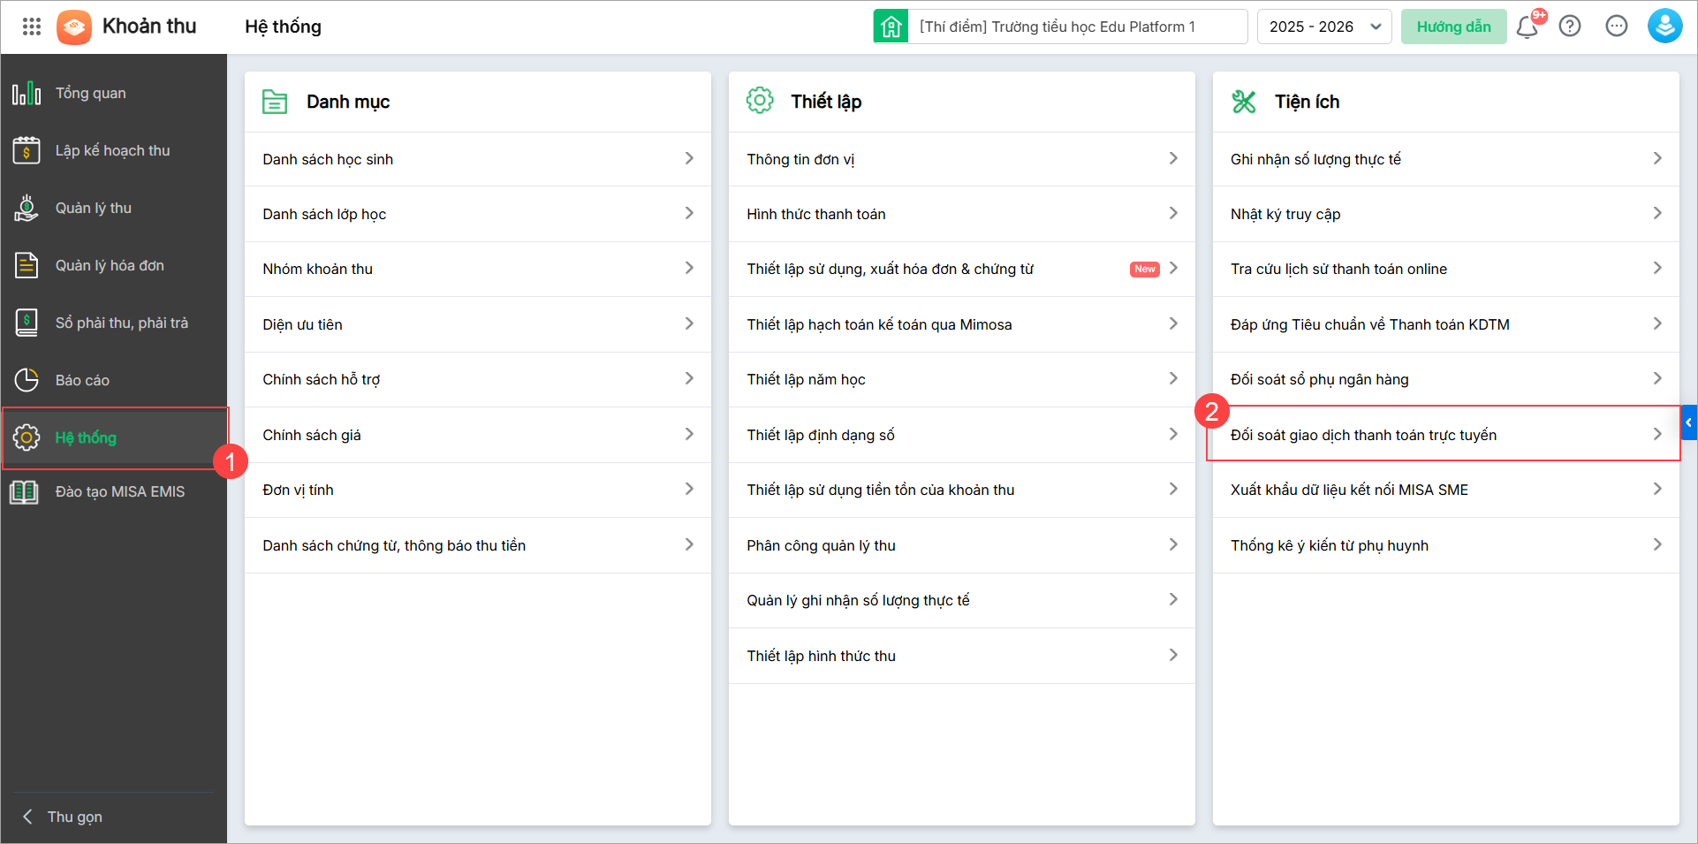Open Lập kế hoạch thu sidebar item
The height and width of the screenshot is (844, 1698).
coord(112,150)
